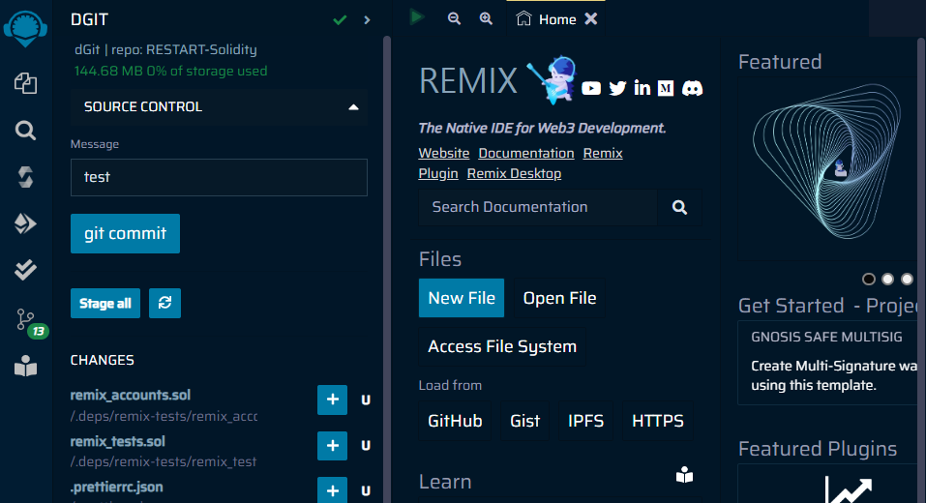Open the LearnEth sidebar plugin icon
The width and height of the screenshot is (926, 503).
click(x=25, y=366)
